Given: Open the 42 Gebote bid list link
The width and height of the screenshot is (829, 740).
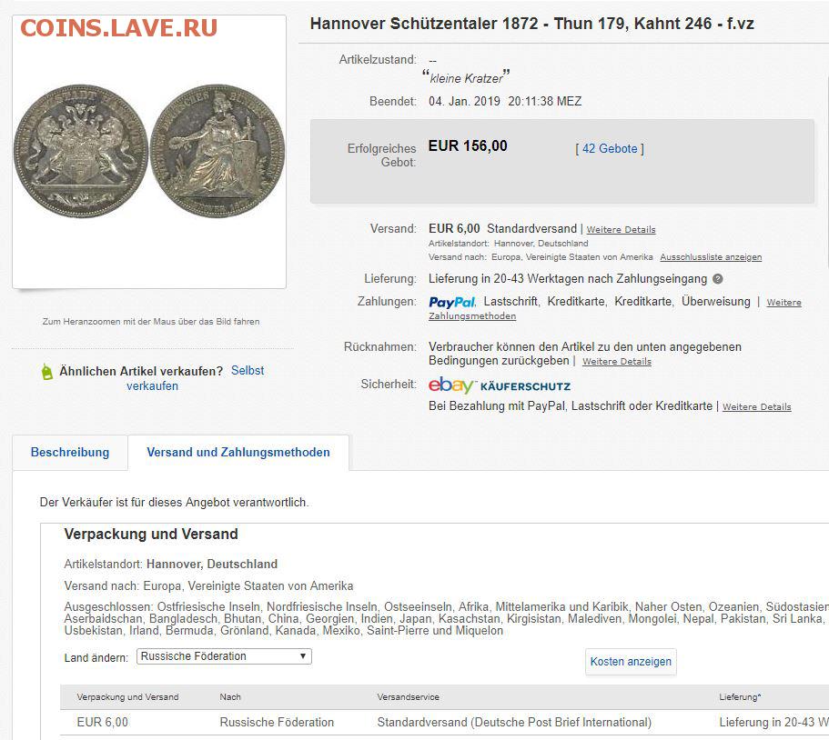Looking at the screenshot, I should point(610,148).
